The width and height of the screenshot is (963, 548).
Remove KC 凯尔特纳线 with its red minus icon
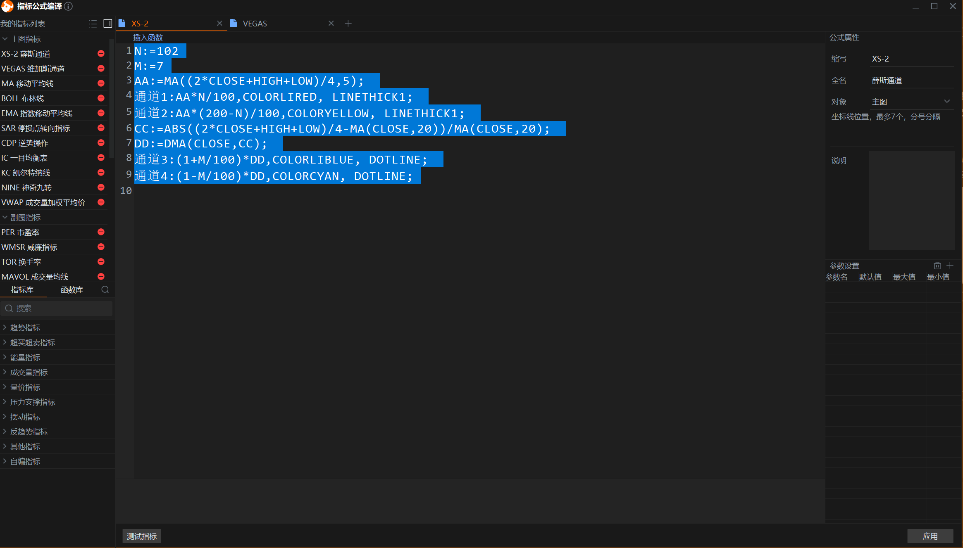coord(101,173)
